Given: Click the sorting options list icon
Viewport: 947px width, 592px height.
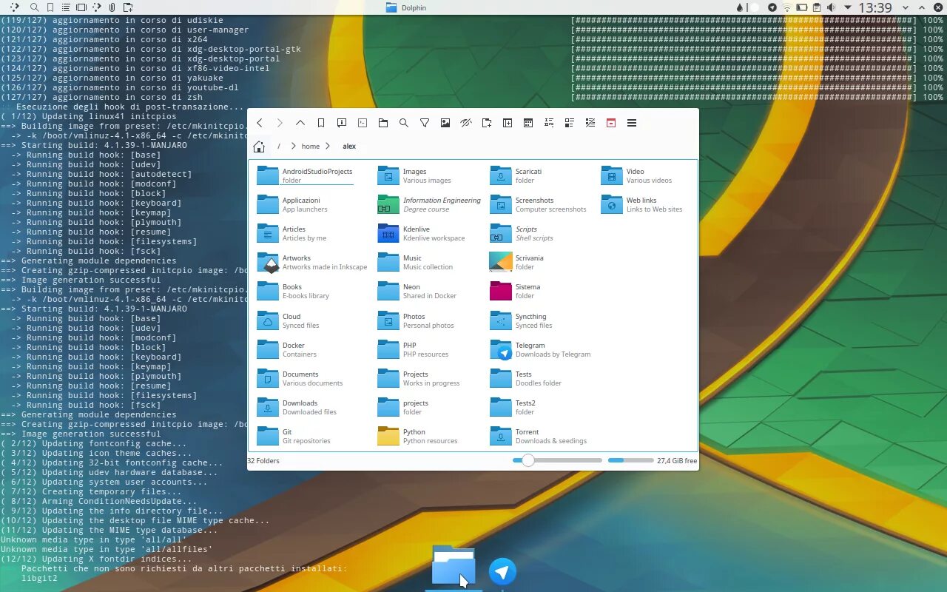Looking at the screenshot, I should pyautogui.click(x=590, y=123).
